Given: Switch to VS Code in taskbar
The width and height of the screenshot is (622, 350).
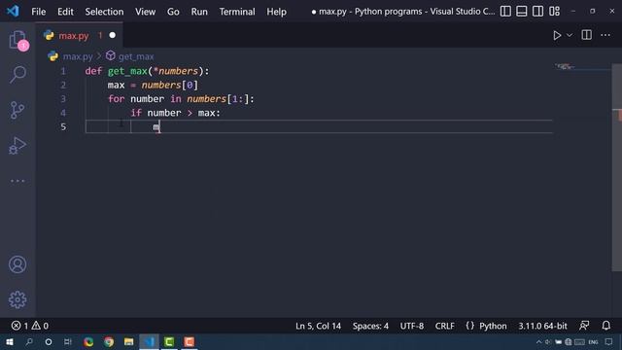Looking at the screenshot, I should [x=149, y=341].
